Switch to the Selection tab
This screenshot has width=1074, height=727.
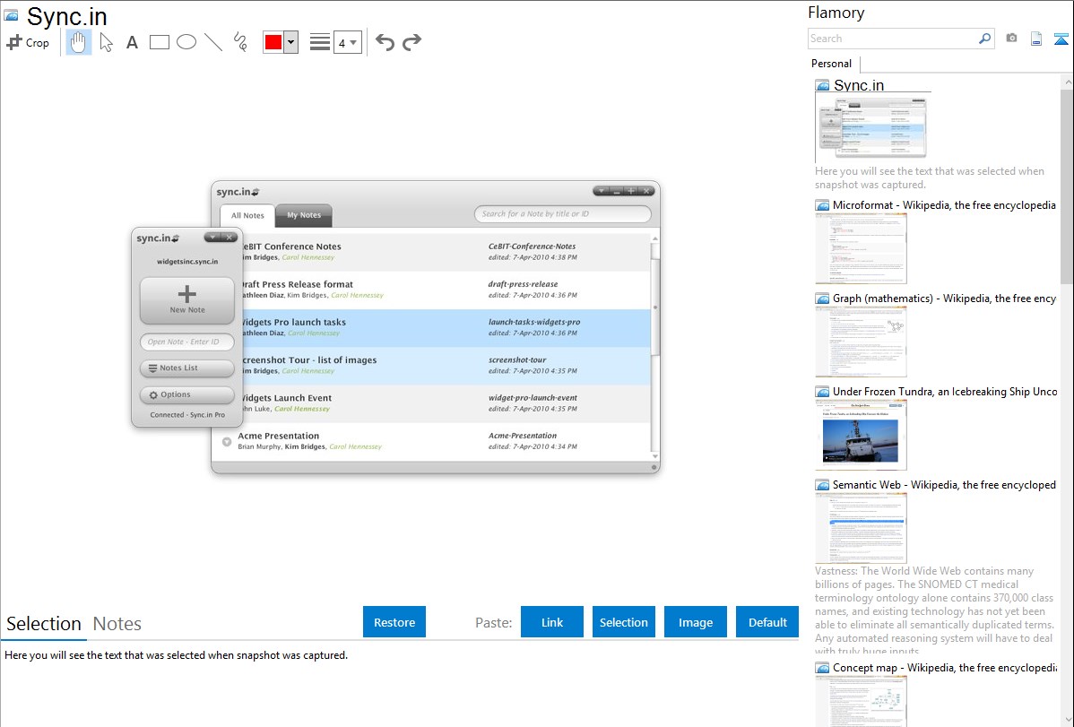point(44,624)
